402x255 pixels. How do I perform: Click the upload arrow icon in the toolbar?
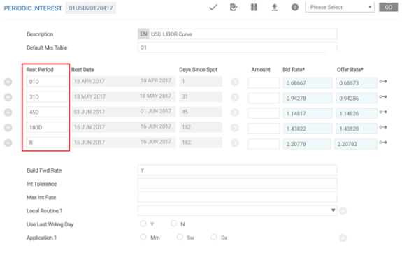click(x=274, y=8)
